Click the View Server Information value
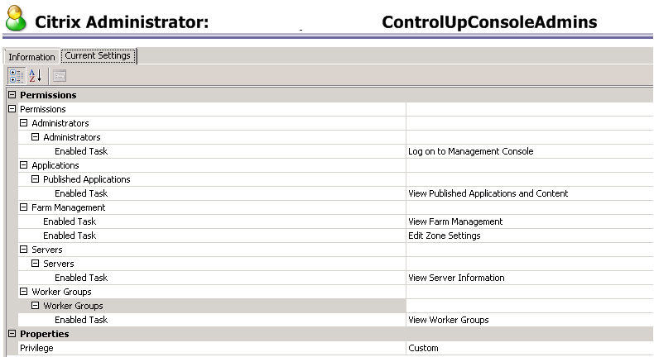 point(456,278)
